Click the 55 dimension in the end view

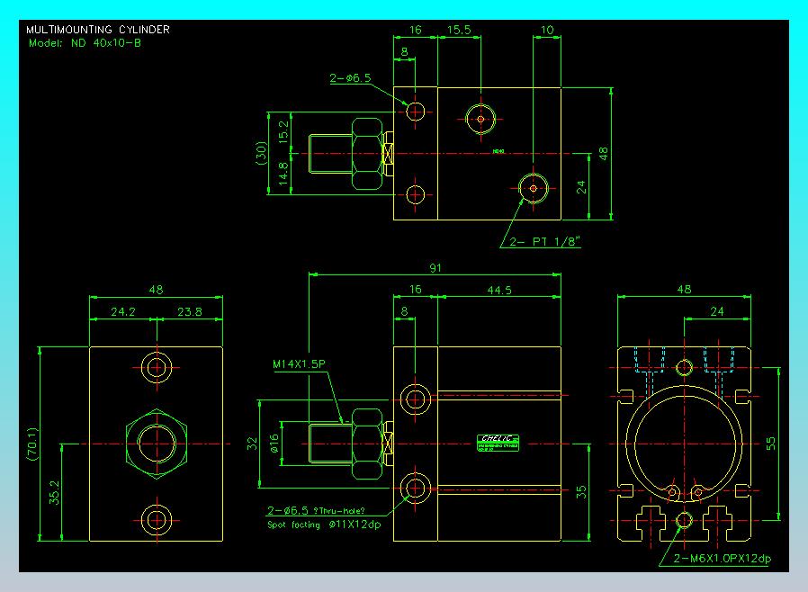coord(770,444)
